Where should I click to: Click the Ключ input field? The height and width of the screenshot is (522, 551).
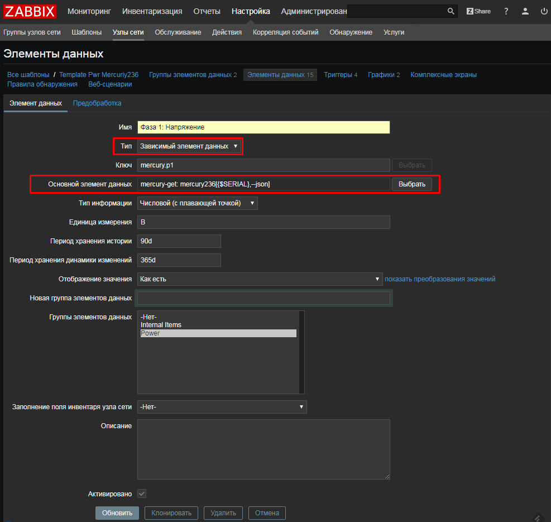pos(263,165)
